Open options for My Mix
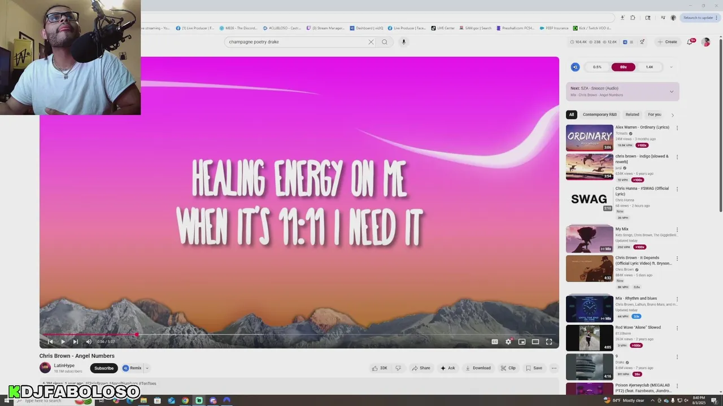Image resolution: width=723 pixels, height=406 pixels. pyautogui.click(x=677, y=230)
